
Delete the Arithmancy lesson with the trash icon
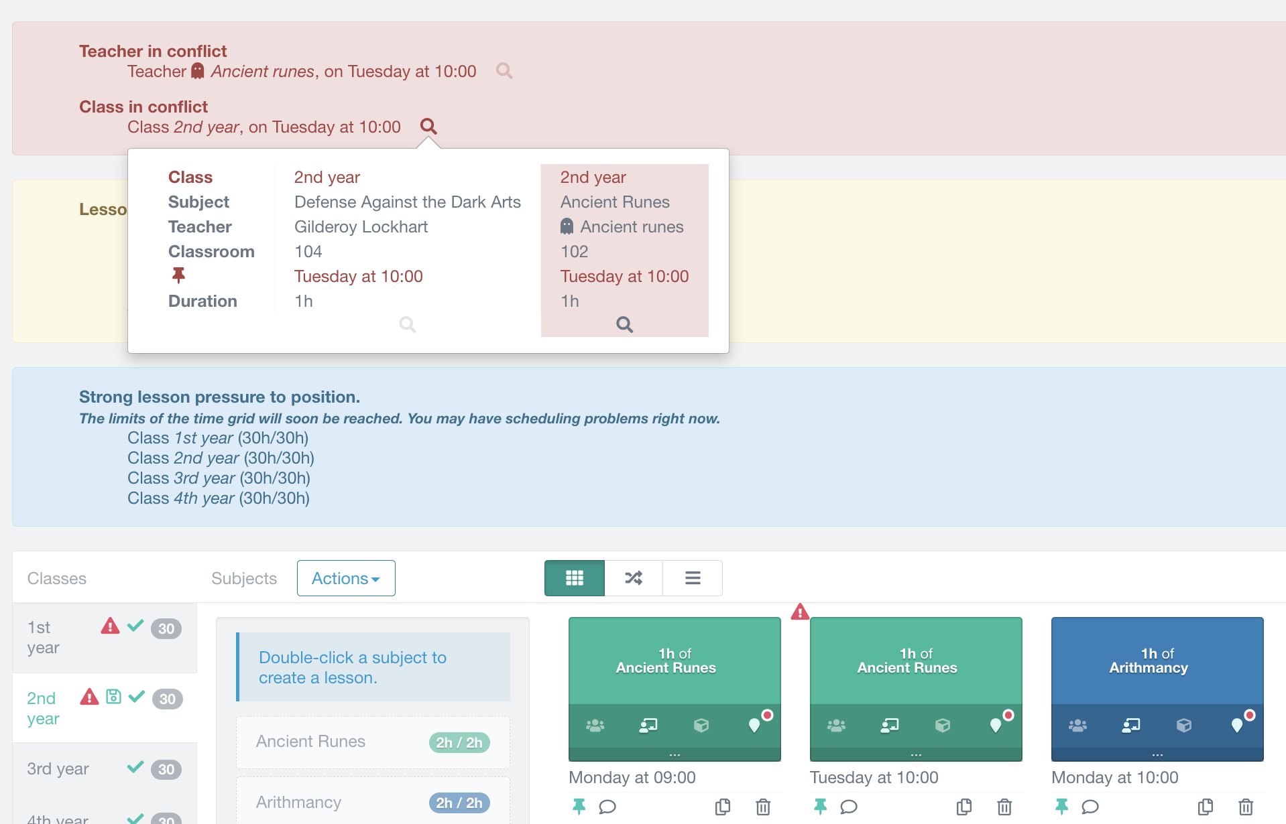coord(1246,807)
